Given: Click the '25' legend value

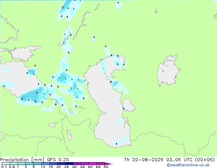Looking at the screenshot, I should click(66, 167).
